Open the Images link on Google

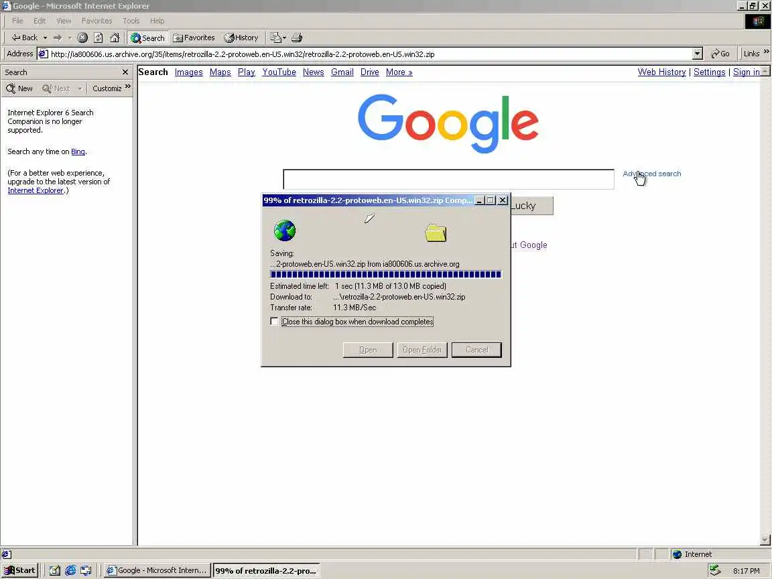(188, 72)
